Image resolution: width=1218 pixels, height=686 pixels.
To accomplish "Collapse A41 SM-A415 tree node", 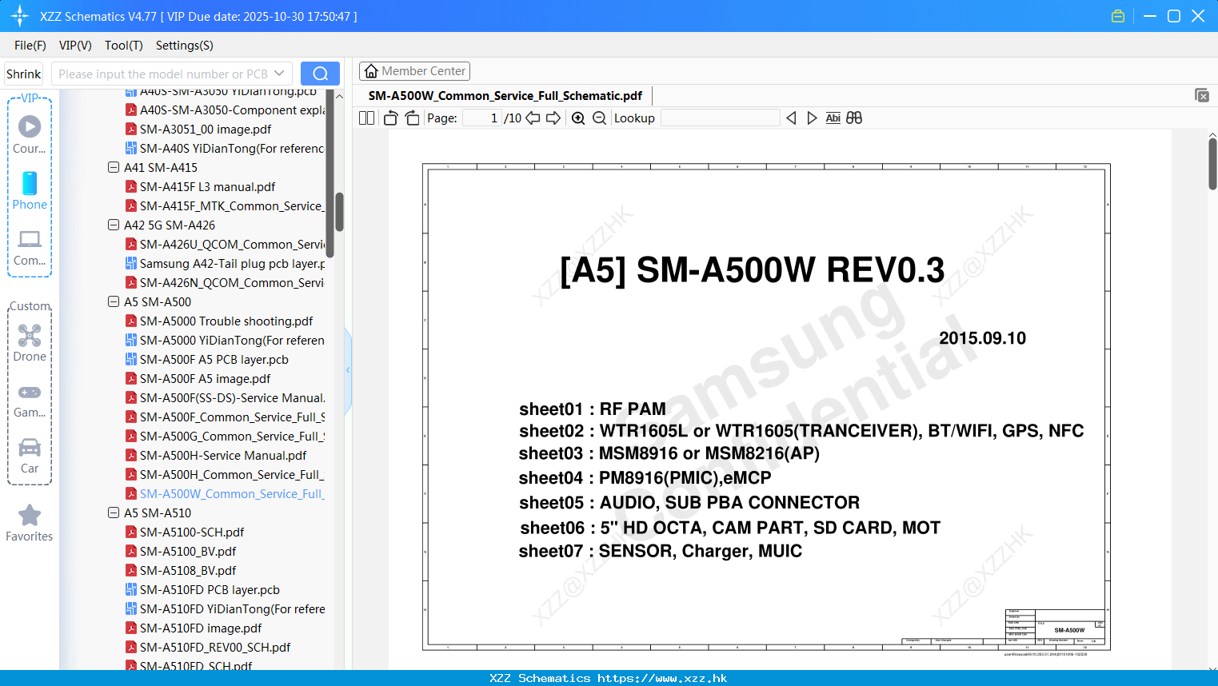I will coord(114,167).
